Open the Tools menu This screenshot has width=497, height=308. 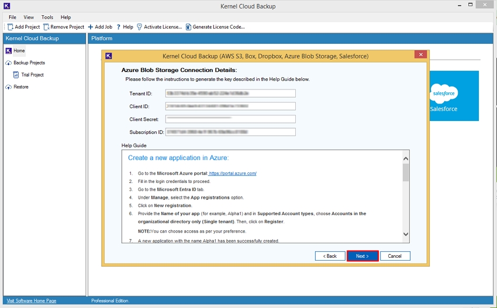tap(47, 17)
